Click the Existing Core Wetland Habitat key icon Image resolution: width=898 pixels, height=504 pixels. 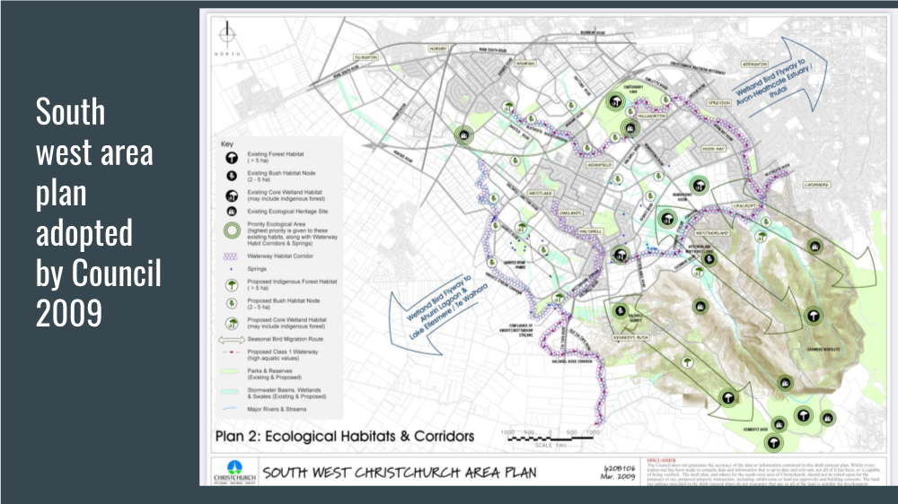(x=232, y=196)
